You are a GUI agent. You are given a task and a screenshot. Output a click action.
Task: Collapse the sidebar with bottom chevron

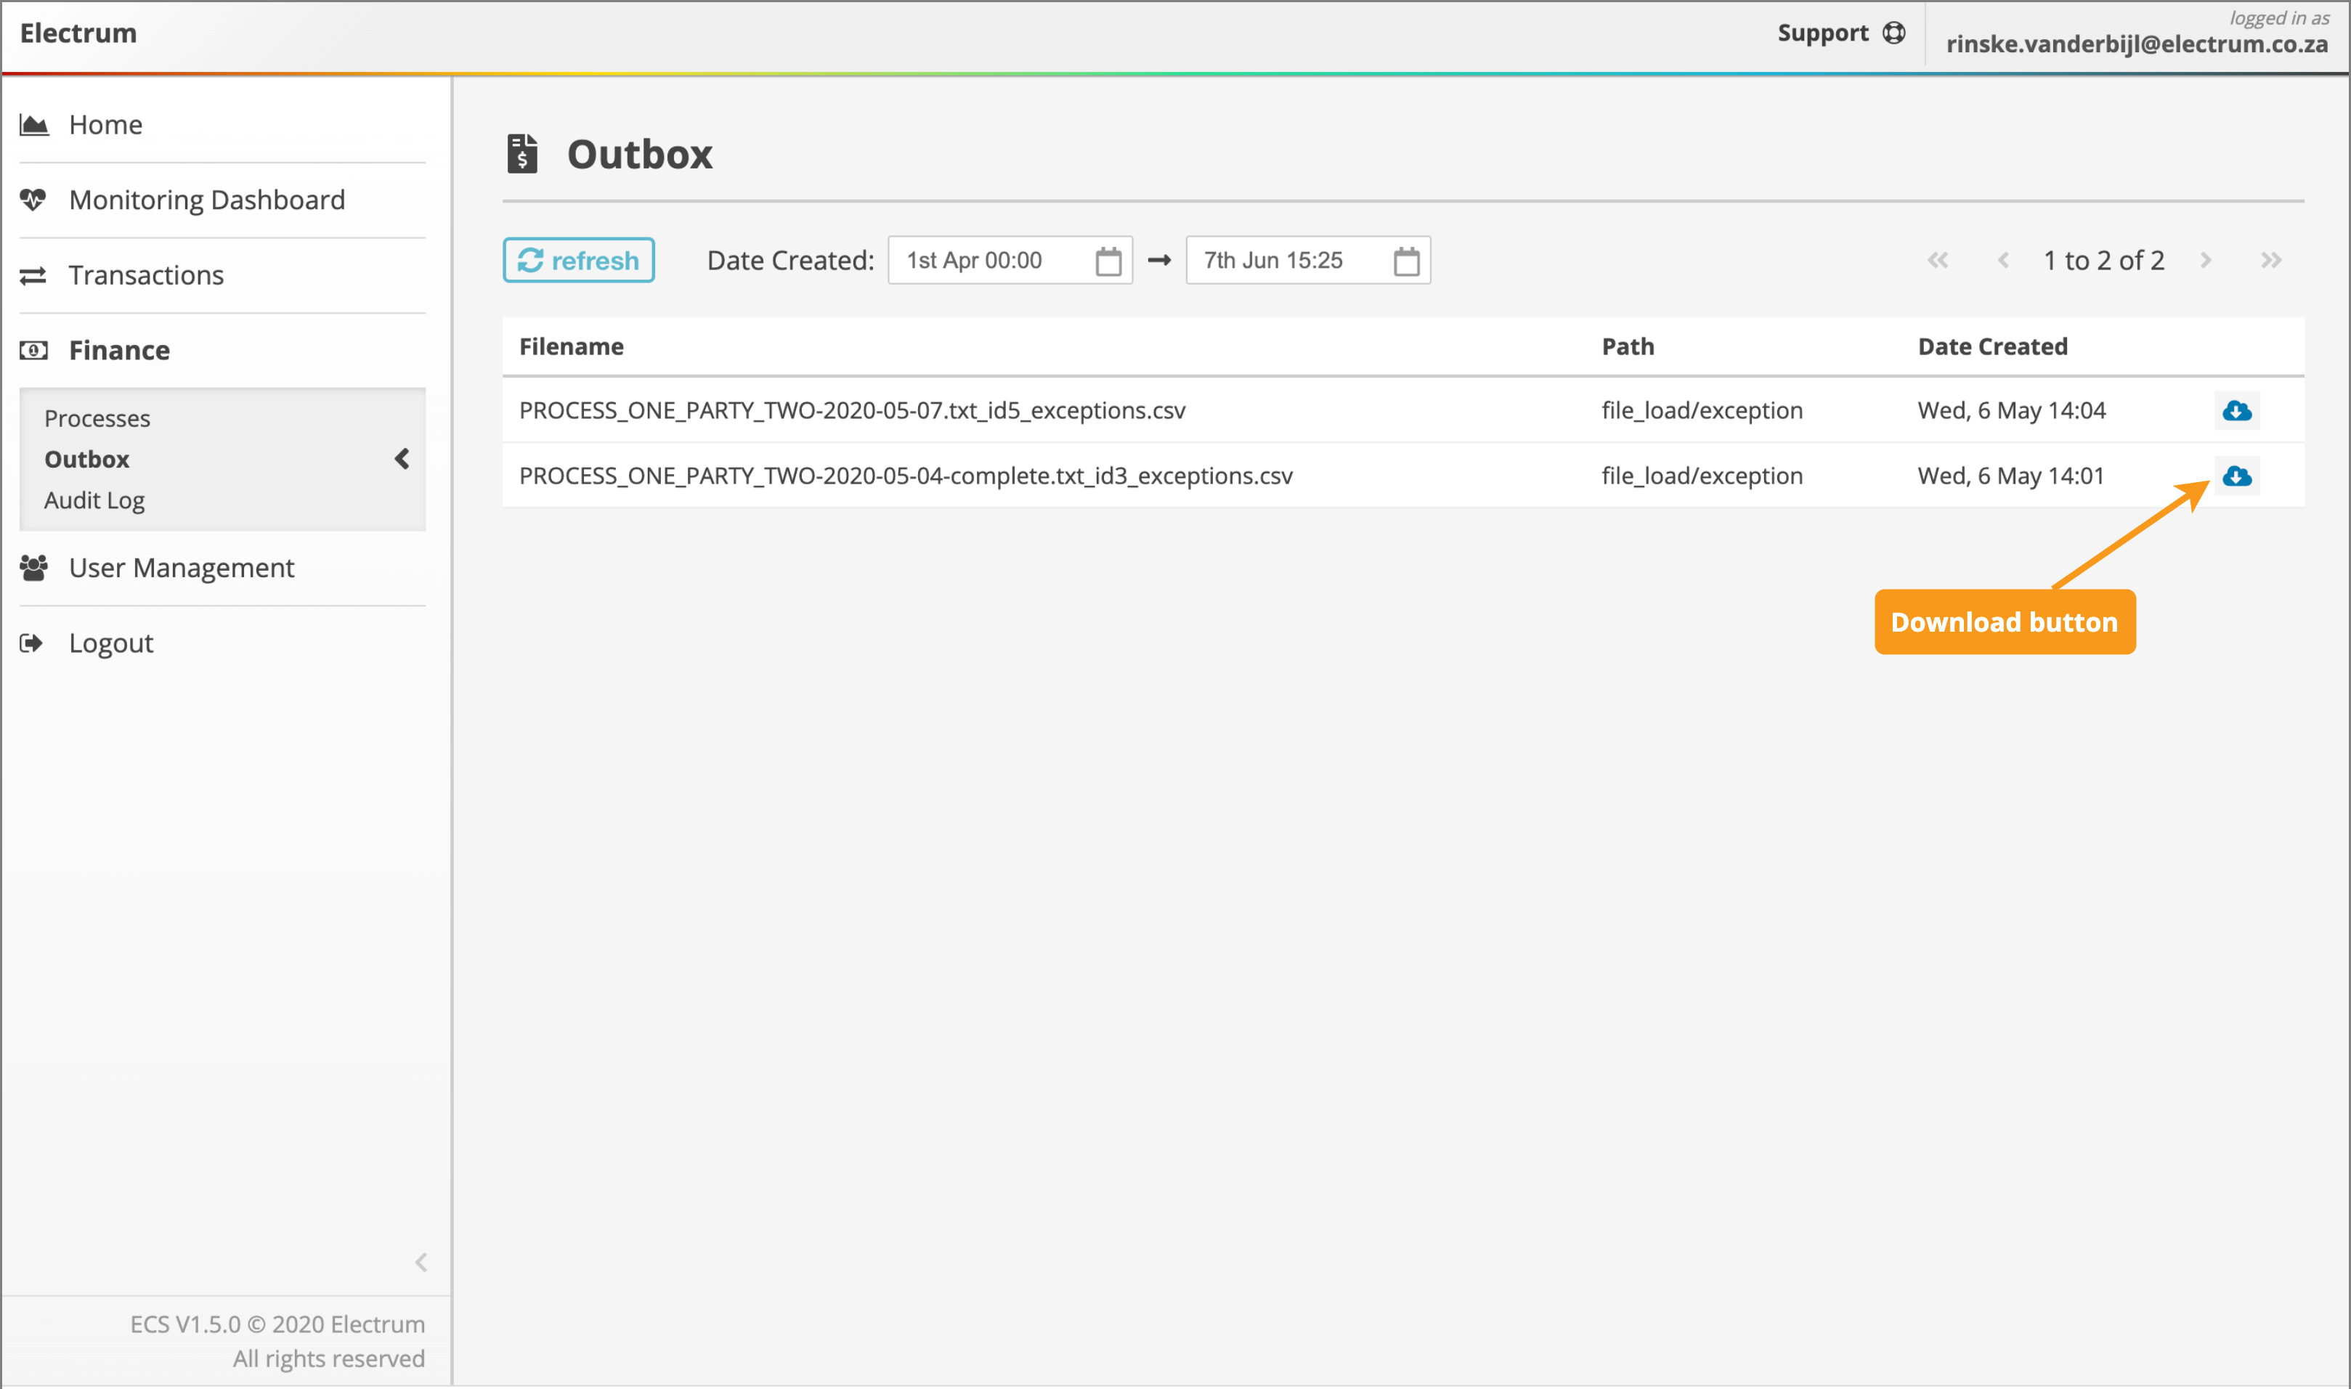click(x=421, y=1262)
